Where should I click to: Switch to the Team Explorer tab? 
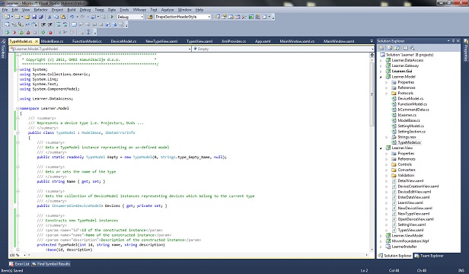coord(429,256)
